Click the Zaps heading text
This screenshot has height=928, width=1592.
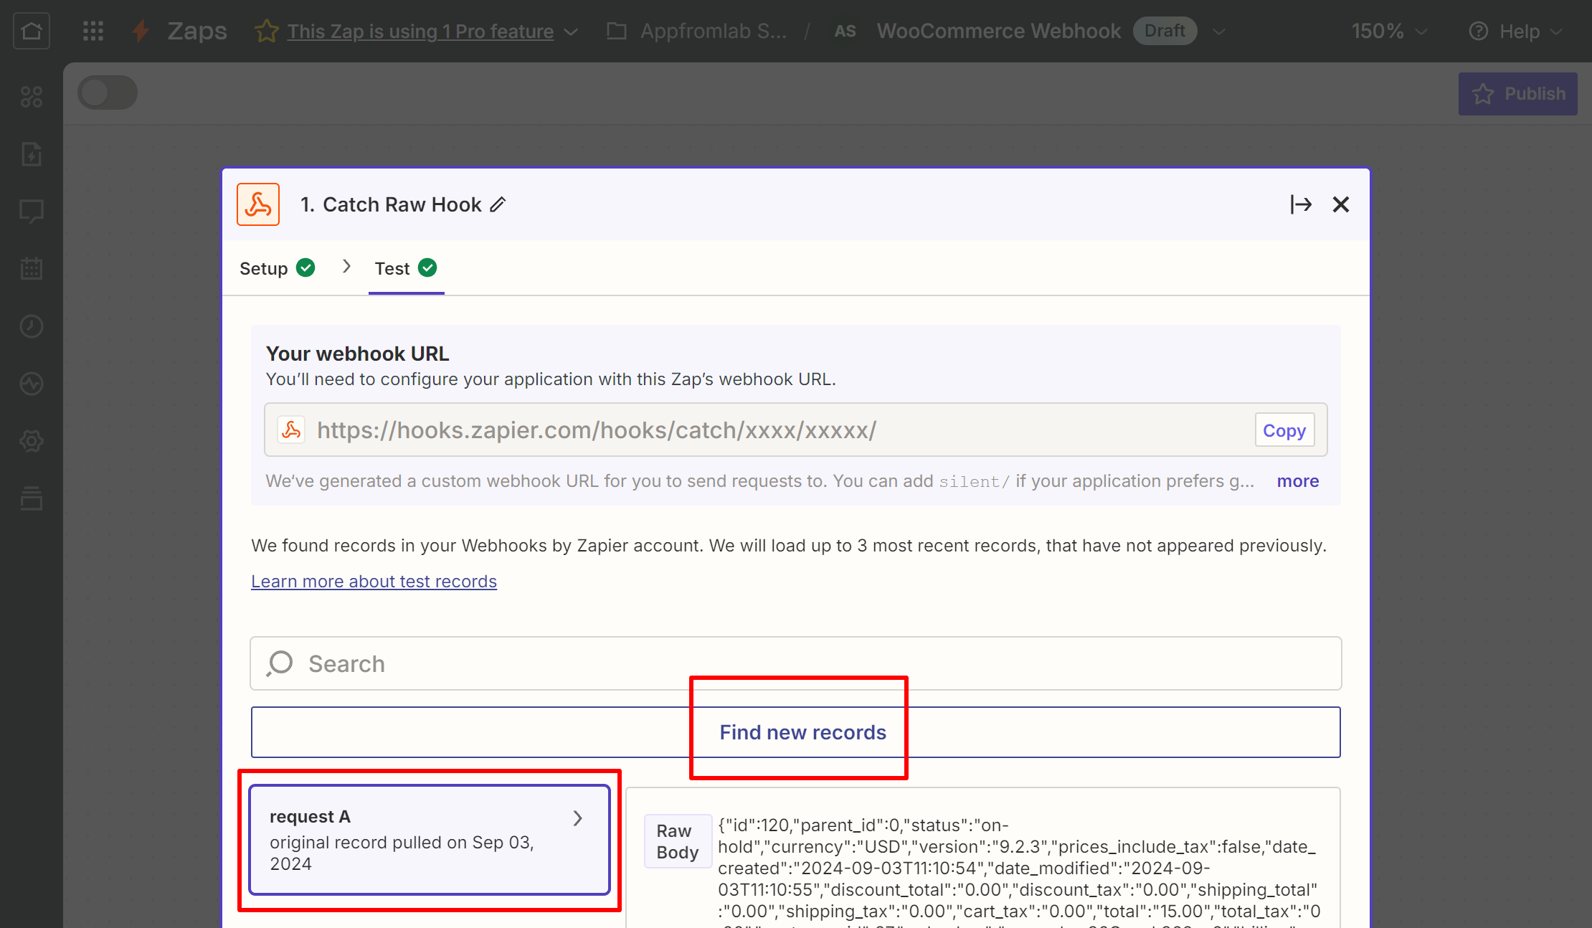point(197,31)
